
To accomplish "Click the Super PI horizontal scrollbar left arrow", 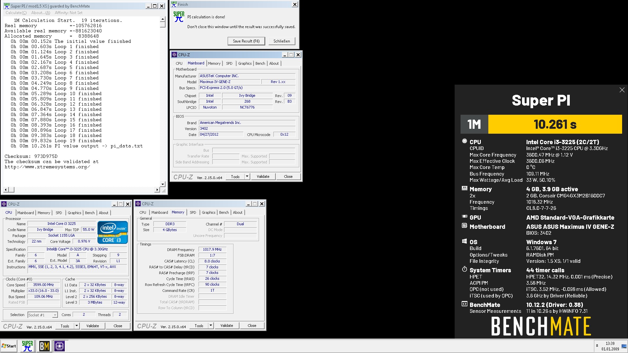I will [6, 190].
